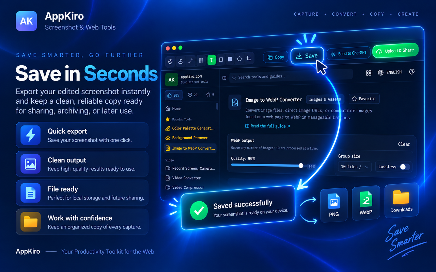Open the ENGLISH language selector

click(390, 72)
